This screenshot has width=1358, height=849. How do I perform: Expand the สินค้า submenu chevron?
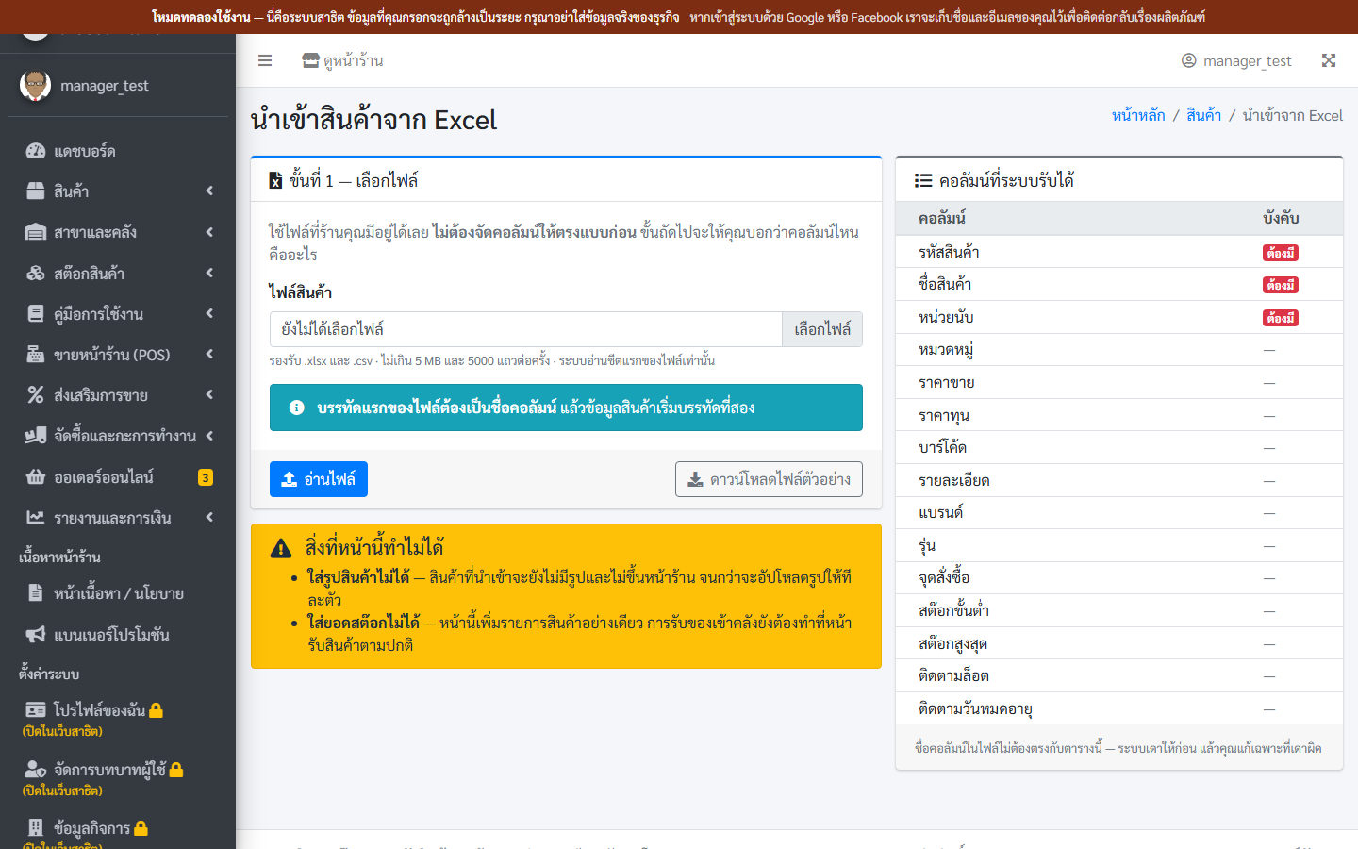(209, 191)
